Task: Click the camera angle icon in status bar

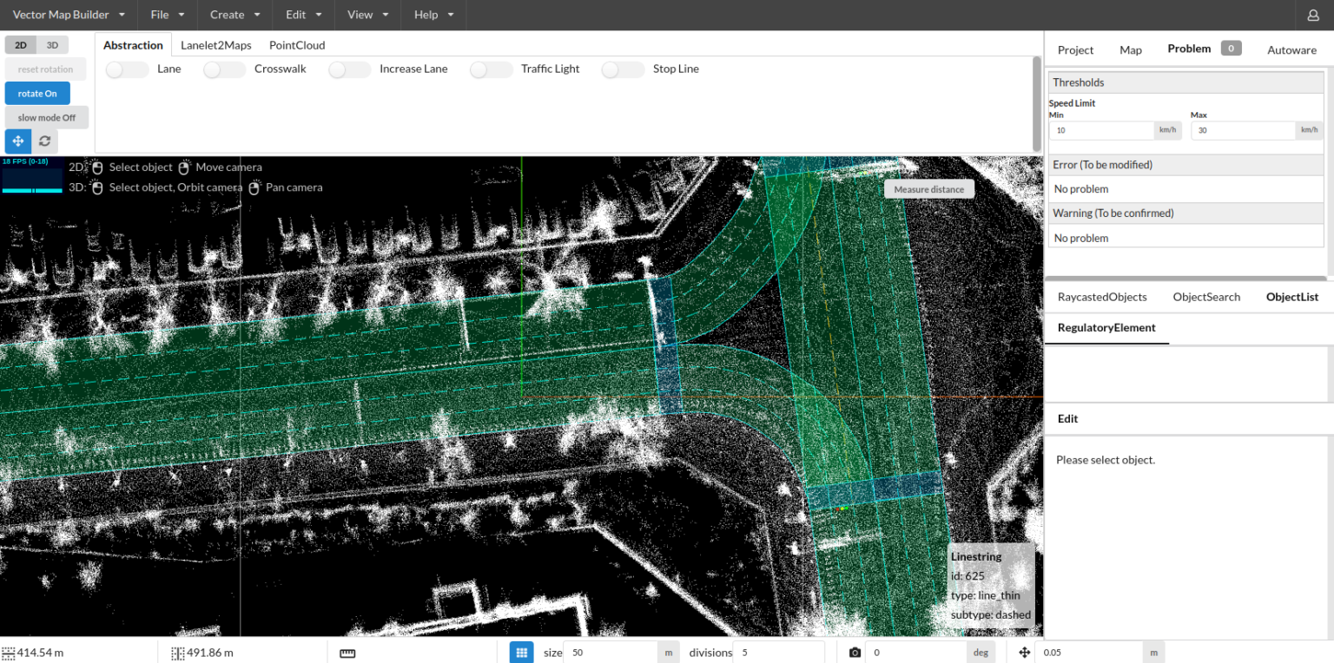Action: [855, 652]
